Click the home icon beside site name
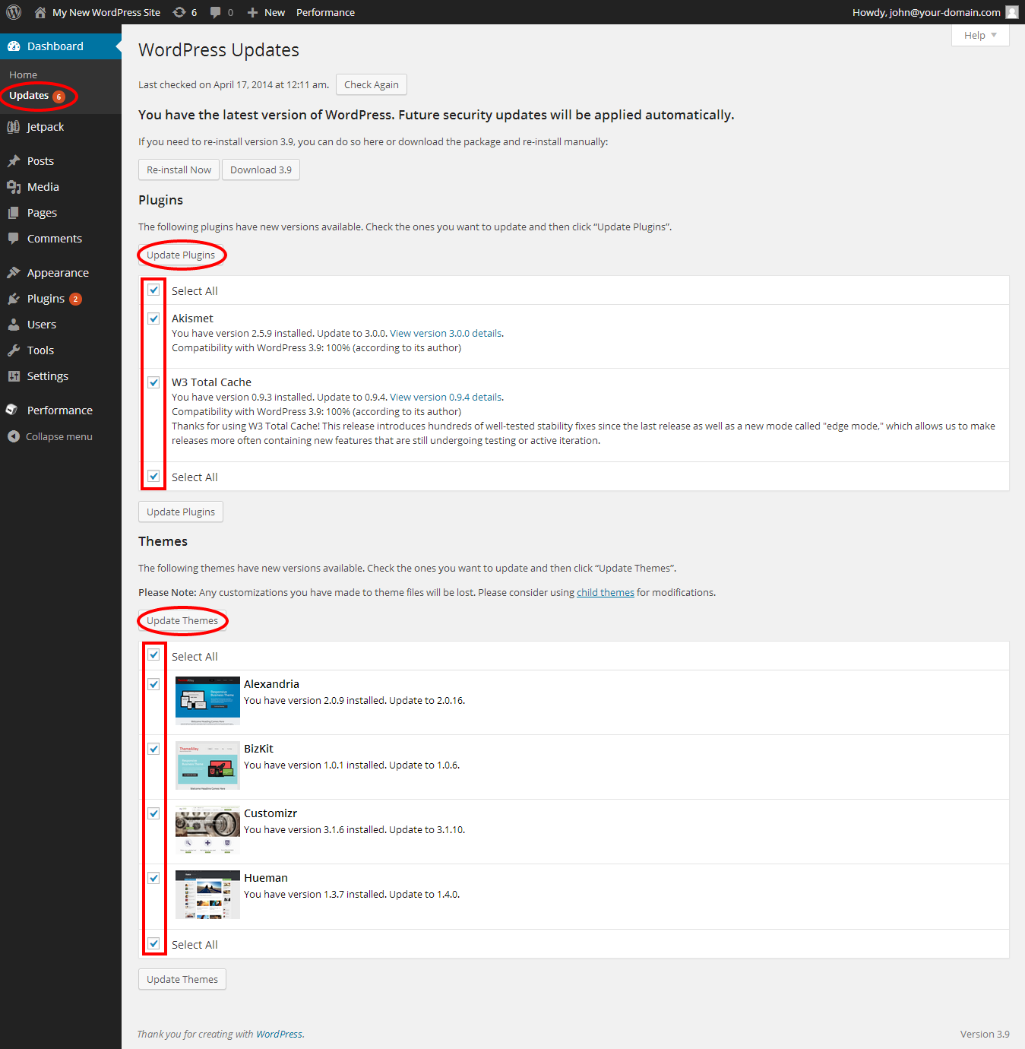Image resolution: width=1025 pixels, height=1049 pixels. [x=40, y=12]
